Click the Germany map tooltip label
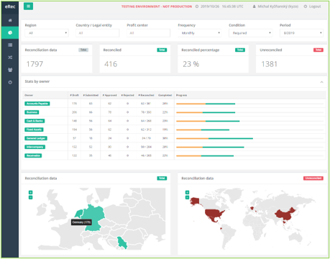 point(81,222)
